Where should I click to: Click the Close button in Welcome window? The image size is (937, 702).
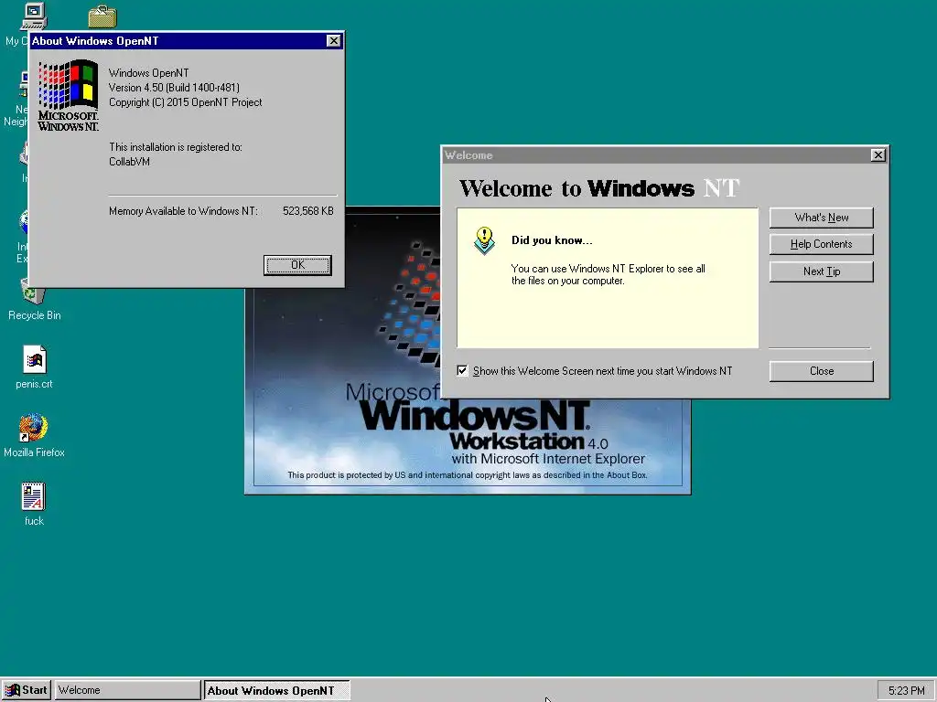click(x=821, y=371)
